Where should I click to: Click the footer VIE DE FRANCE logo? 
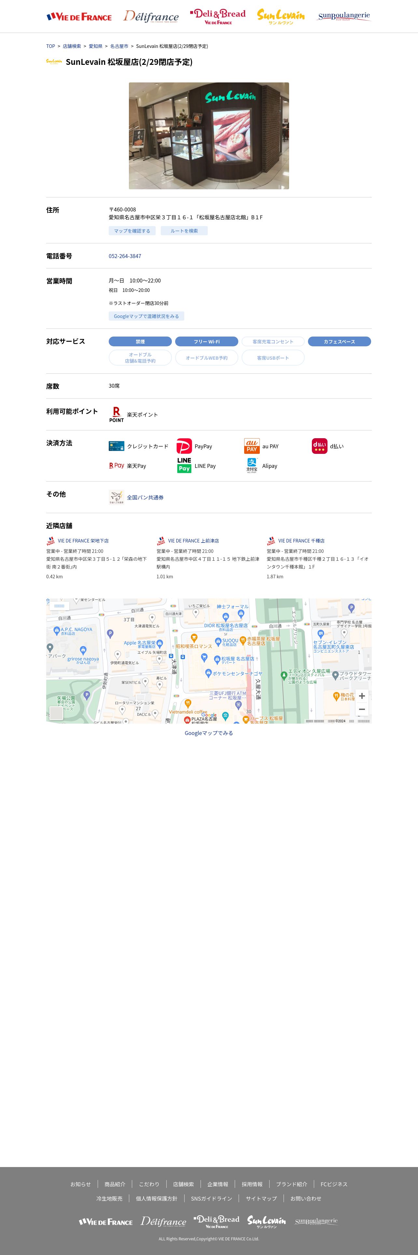(x=105, y=1222)
